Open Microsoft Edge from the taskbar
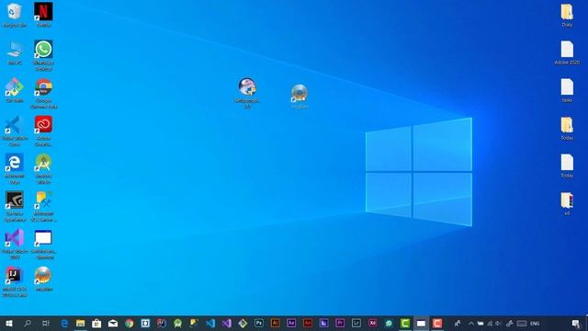 (64, 323)
